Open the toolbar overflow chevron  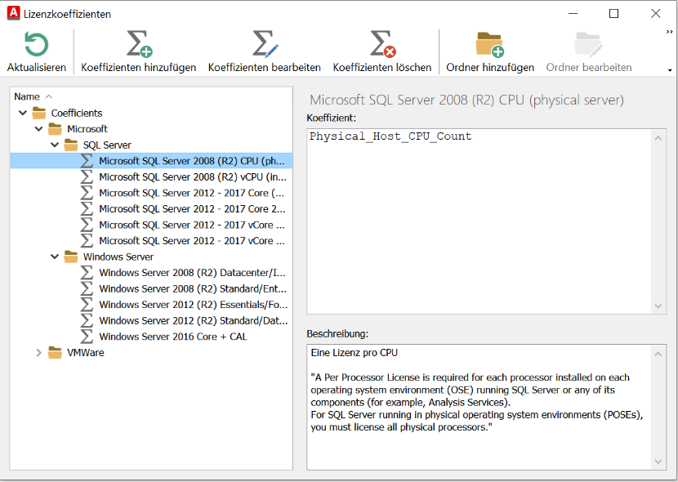pos(670,31)
